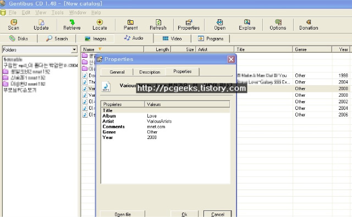Select the Artist row VariousArtists
This screenshot has height=217, width=352.
pyautogui.click(x=166, y=121)
